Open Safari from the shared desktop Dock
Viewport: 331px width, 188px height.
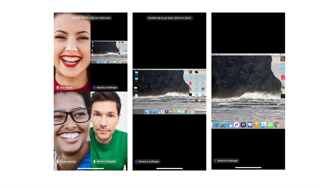216,125
